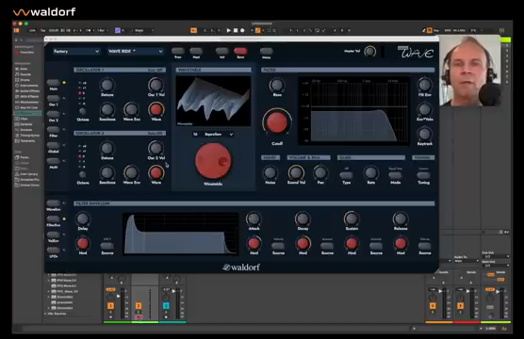Screen dimensions: 524x339
Task: Click the filter envelope Release knob
Action: tap(401, 218)
